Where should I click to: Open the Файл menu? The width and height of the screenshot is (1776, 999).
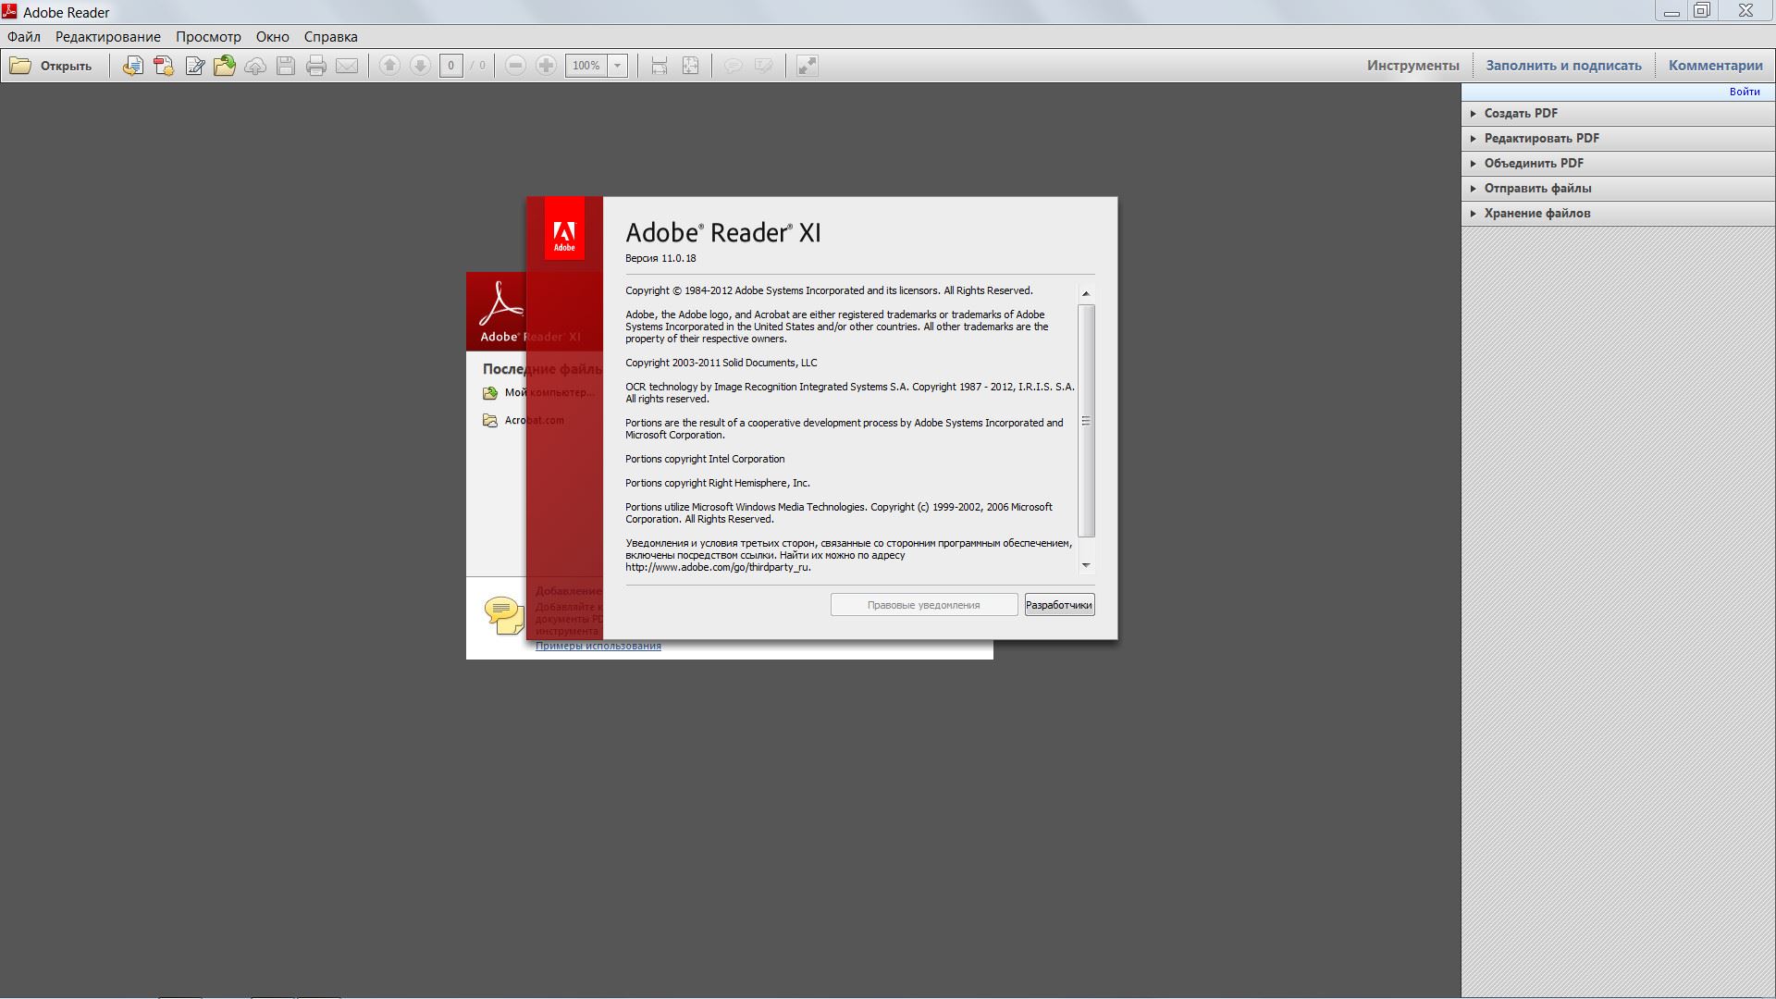click(x=24, y=37)
